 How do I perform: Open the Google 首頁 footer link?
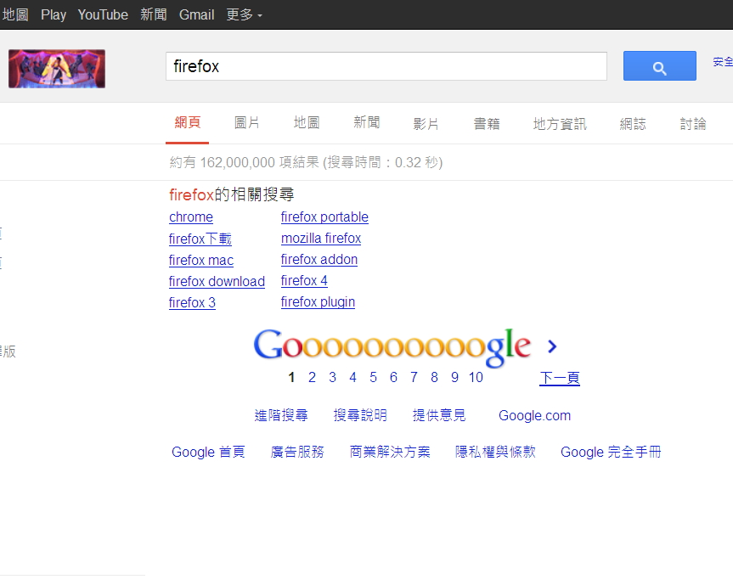click(x=208, y=452)
